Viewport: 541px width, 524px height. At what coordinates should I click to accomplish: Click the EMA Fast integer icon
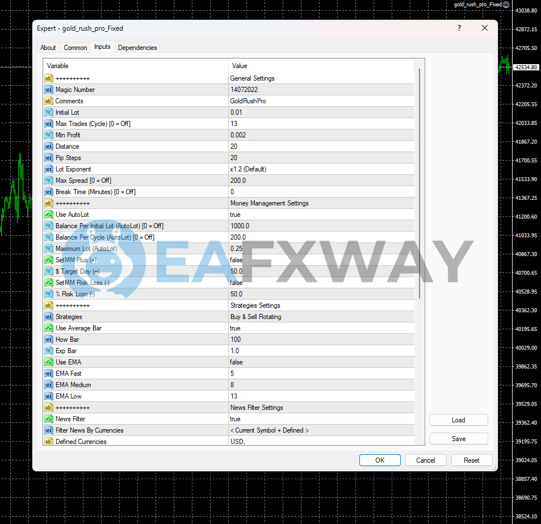tap(49, 374)
